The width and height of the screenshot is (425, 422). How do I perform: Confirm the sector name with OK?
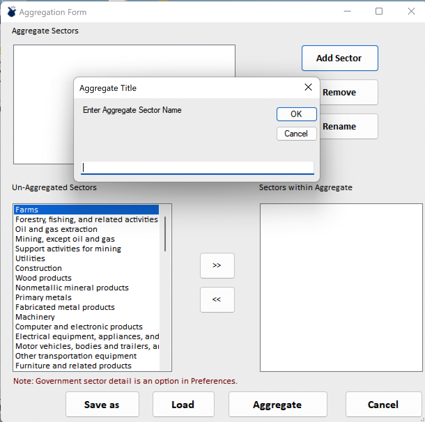[296, 114]
